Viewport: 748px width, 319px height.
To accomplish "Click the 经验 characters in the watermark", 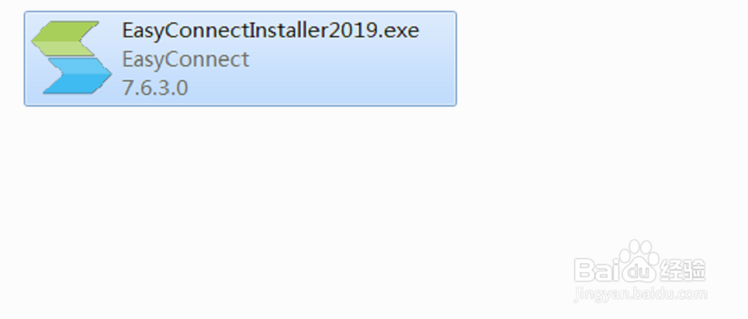I will tap(683, 270).
